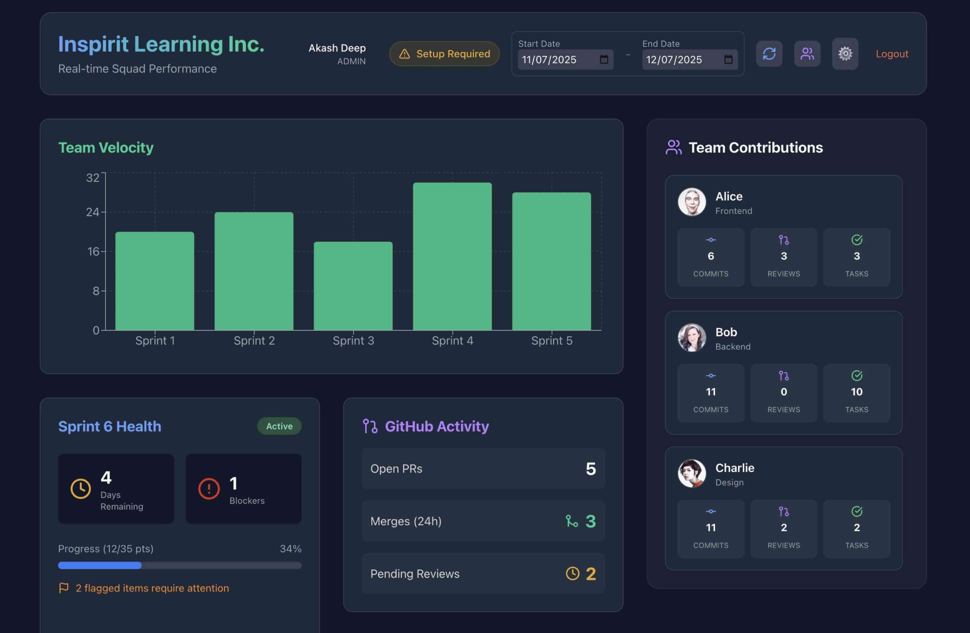Open the team management icon in the header
Viewport: 970px width, 633px height.
(807, 54)
